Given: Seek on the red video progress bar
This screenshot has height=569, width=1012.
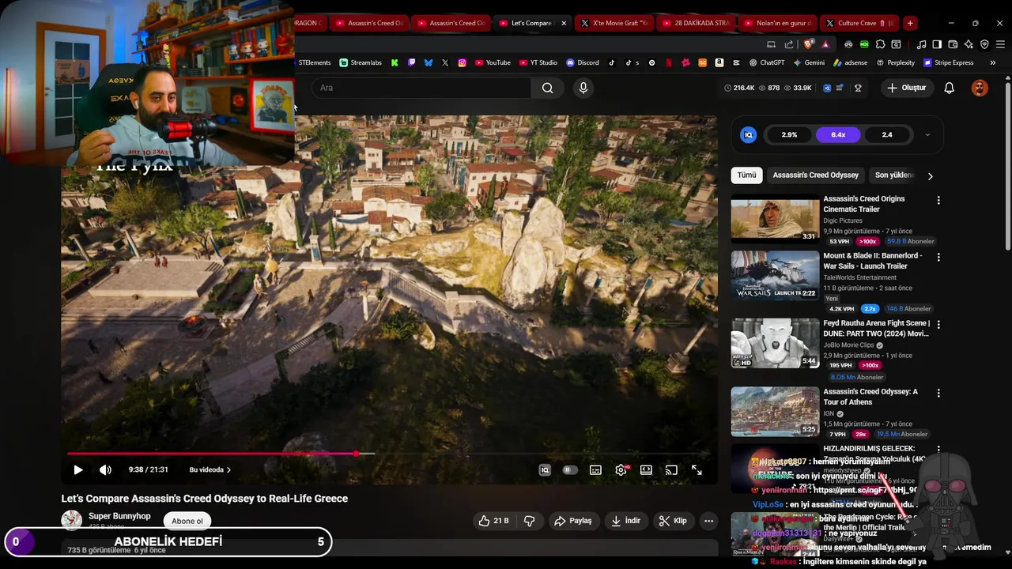Looking at the screenshot, I should click(x=212, y=454).
